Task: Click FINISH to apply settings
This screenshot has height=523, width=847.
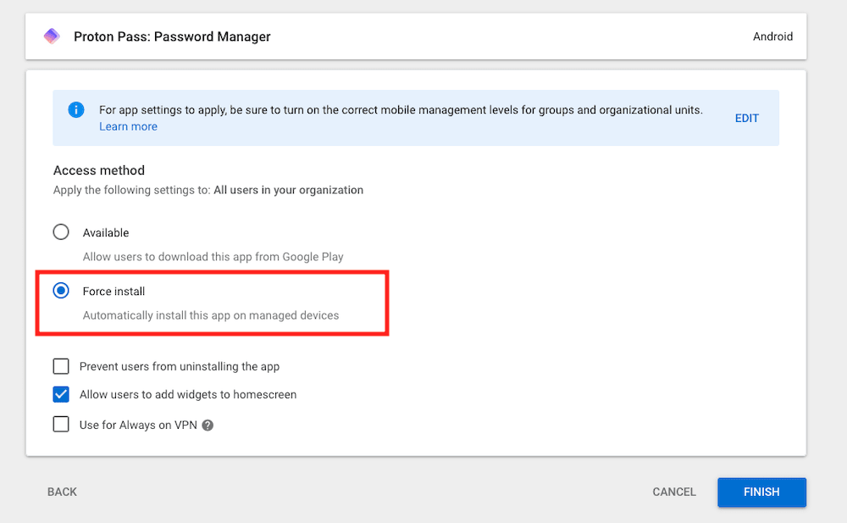Action: [761, 492]
